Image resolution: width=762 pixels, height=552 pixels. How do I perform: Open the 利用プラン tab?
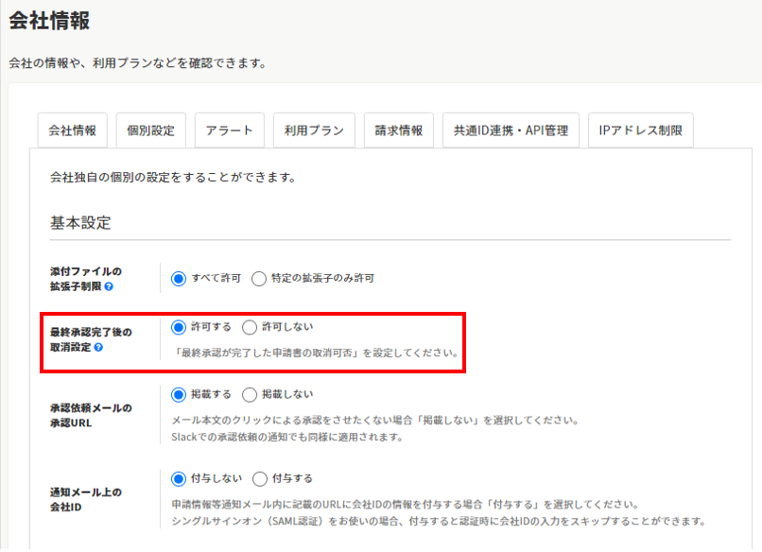[314, 130]
